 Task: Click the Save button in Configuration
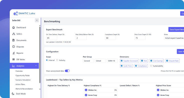(x=180, y=51)
